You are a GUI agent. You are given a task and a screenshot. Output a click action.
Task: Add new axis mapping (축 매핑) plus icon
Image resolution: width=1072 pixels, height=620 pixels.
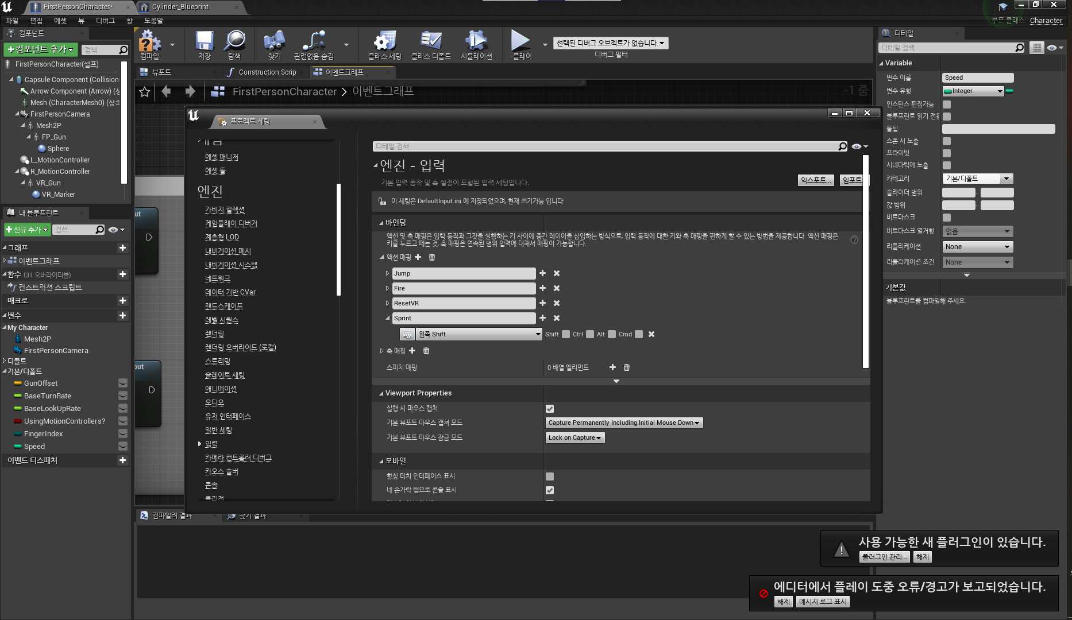(x=412, y=351)
